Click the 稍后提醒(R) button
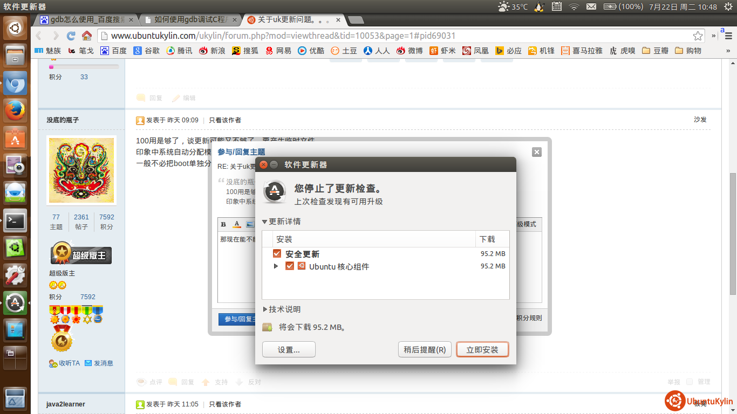This screenshot has height=414, width=737. [425, 350]
